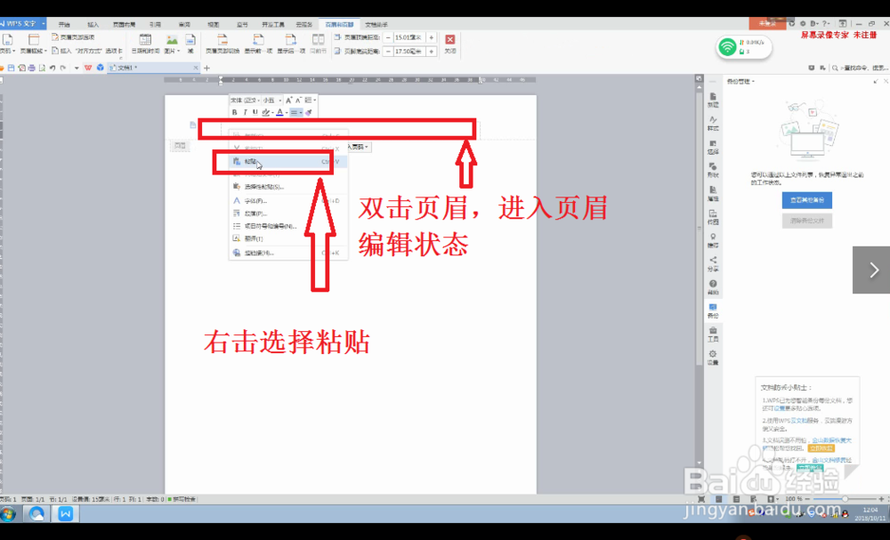Image resolution: width=890 pixels, height=540 pixels.
Task: Close header and footer editing (关闭)
Action: point(450,43)
